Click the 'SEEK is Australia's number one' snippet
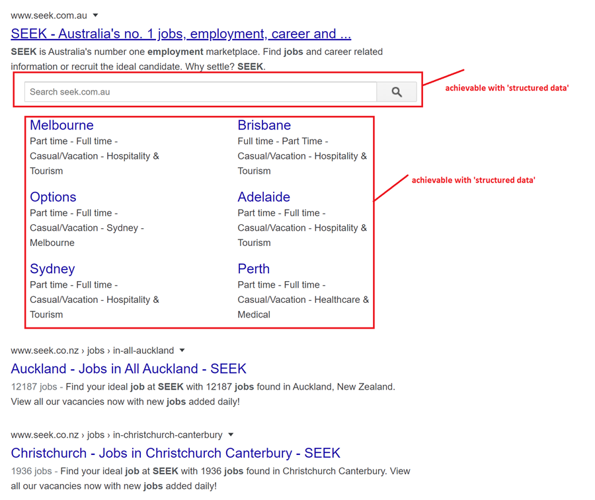595x500 pixels. click(x=196, y=60)
